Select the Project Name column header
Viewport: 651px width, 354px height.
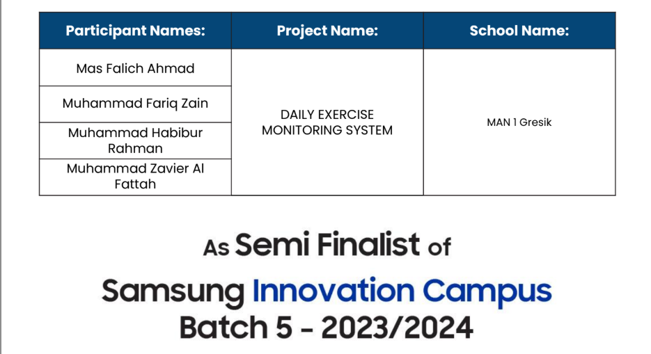point(327,31)
